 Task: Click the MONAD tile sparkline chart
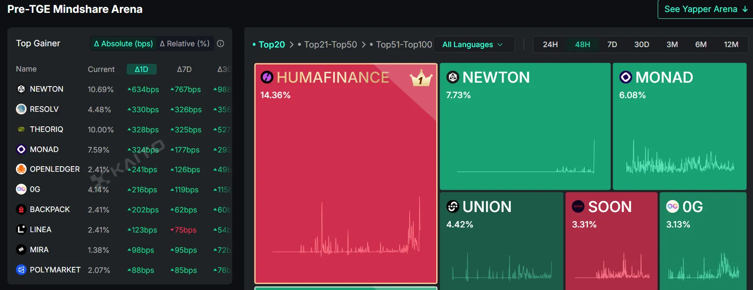(680, 156)
